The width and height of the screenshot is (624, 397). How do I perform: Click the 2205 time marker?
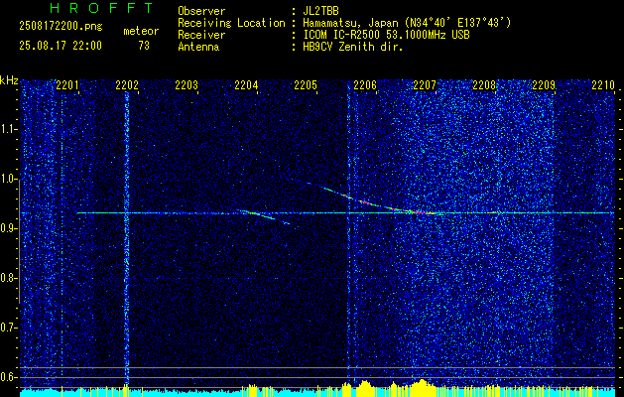tap(306, 85)
